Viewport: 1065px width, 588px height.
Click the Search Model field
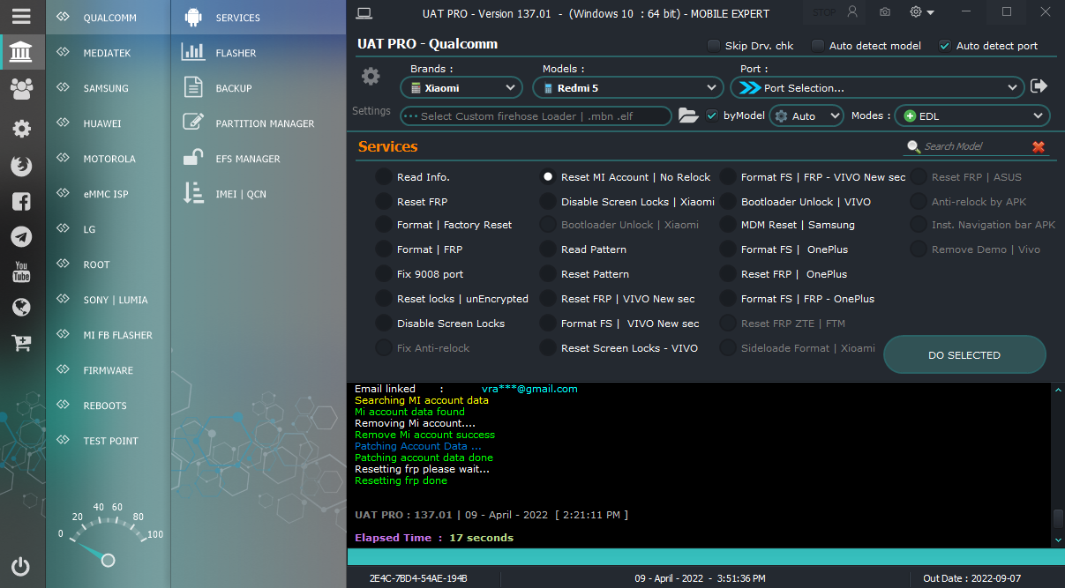pos(965,147)
